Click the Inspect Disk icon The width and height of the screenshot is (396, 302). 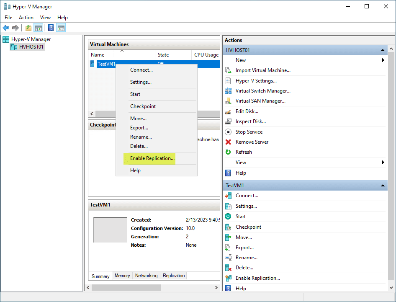click(x=228, y=121)
